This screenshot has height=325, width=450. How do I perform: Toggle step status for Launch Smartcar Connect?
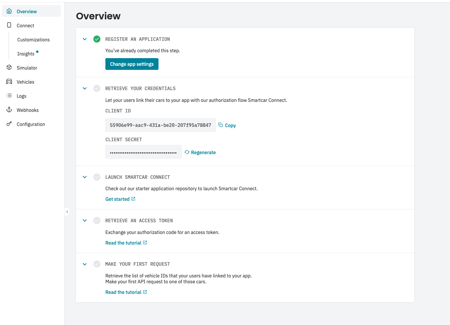point(97,177)
